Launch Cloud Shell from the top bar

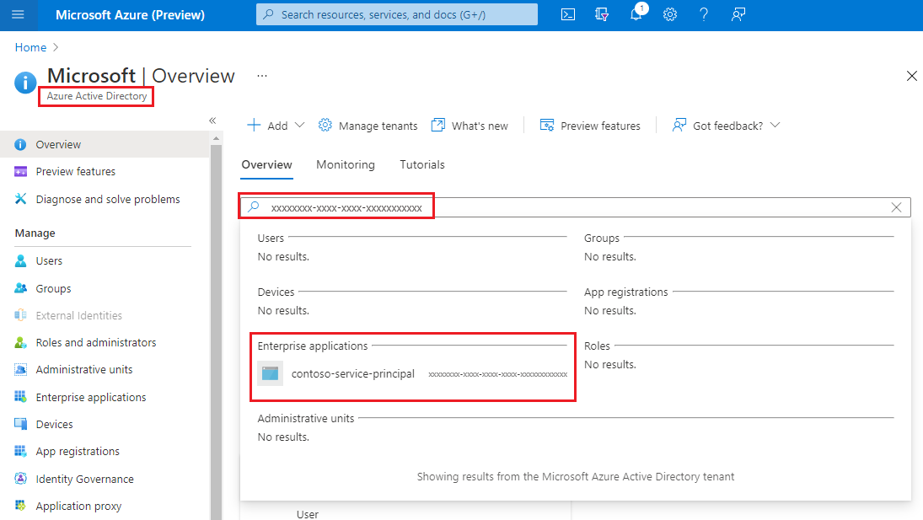(x=567, y=14)
